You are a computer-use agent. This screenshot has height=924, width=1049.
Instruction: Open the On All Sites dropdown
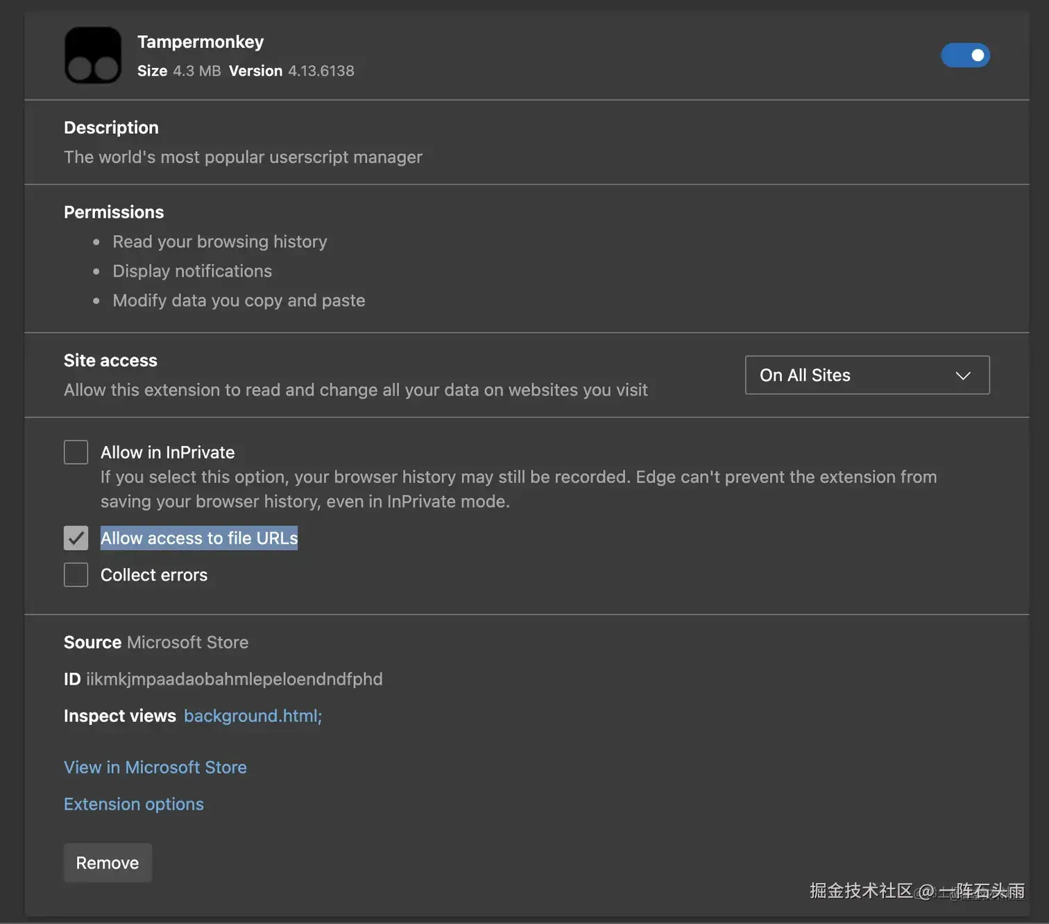point(867,375)
